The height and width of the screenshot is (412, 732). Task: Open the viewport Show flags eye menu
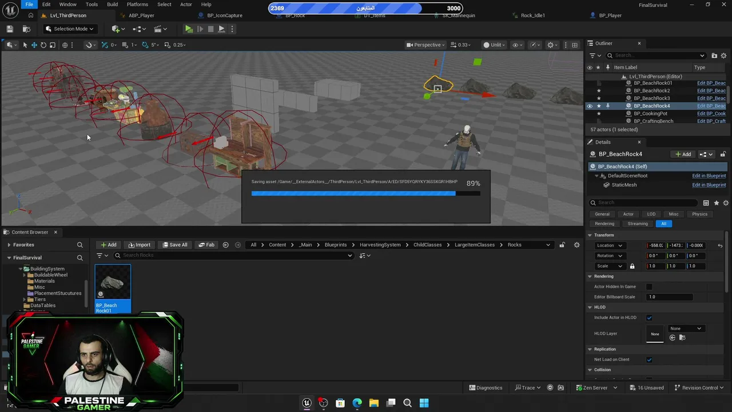[x=517, y=45]
